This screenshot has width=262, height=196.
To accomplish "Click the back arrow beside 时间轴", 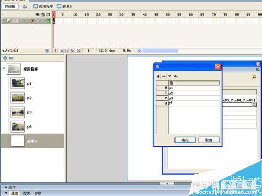I will coord(25,7).
